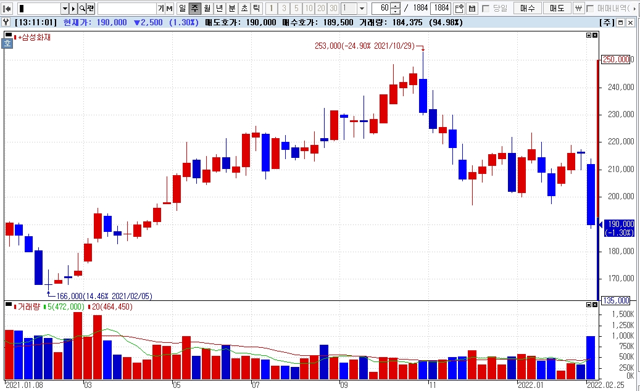Close the volume (거래량) sub-panel
The image size is (640, 391).
coord(595,305)
